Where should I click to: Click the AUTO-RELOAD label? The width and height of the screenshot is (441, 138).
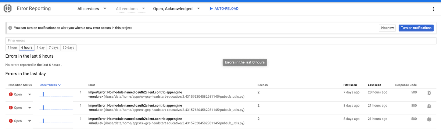click(226, 9)
